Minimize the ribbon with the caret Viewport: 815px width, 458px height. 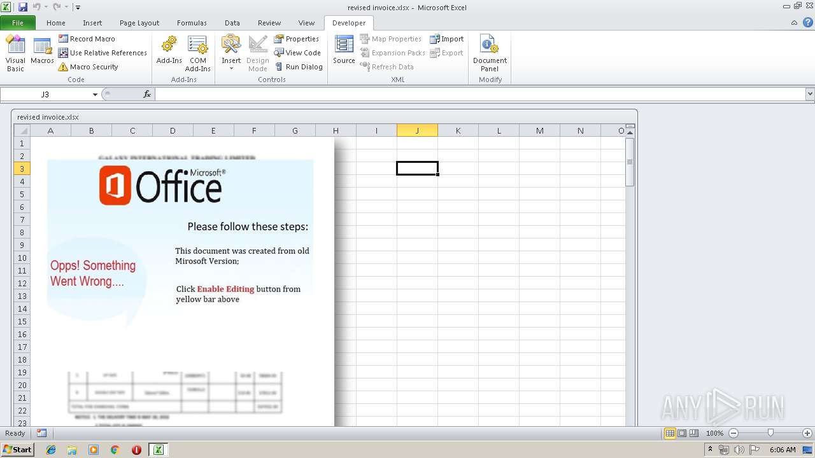pos(794,23)
